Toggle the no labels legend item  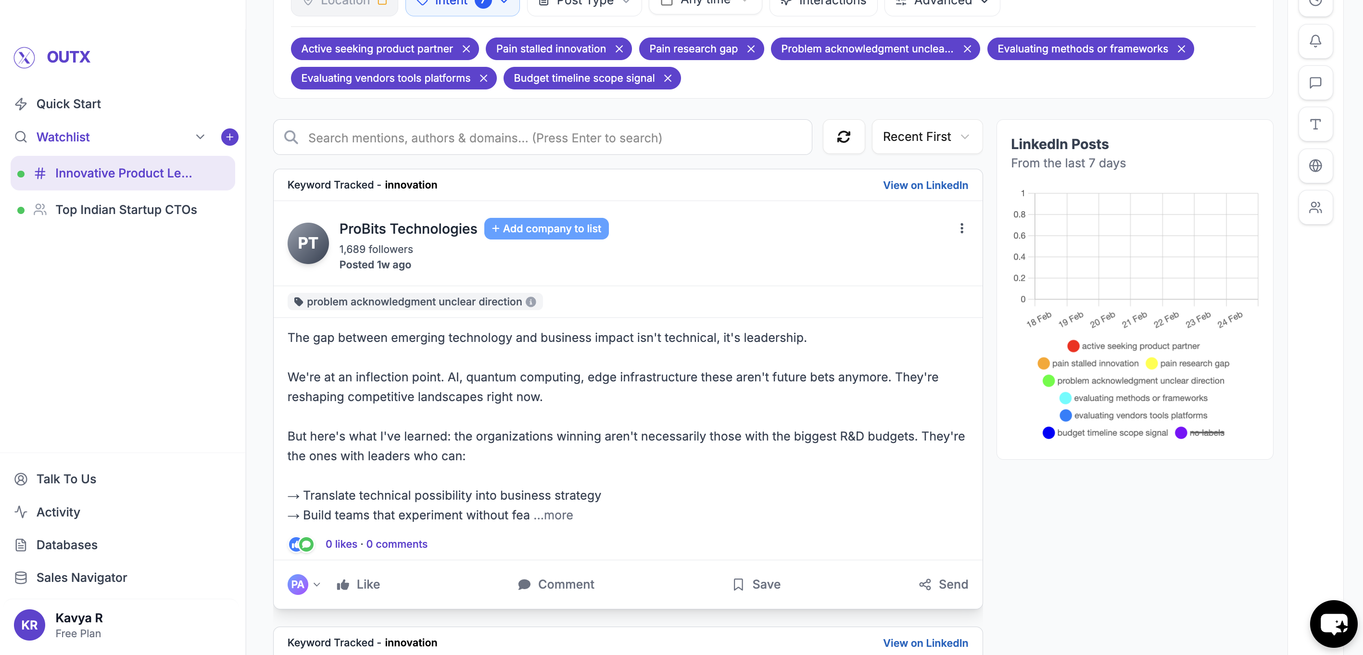click(1206, 433)
